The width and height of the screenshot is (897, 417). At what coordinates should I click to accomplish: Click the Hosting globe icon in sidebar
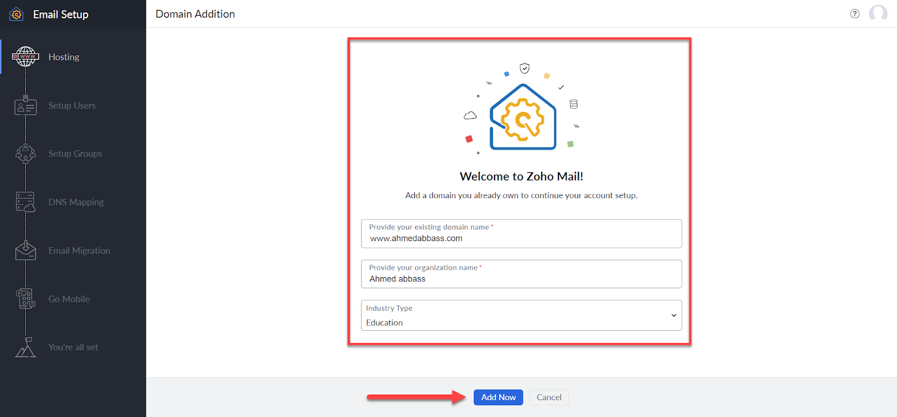(25, 57)
